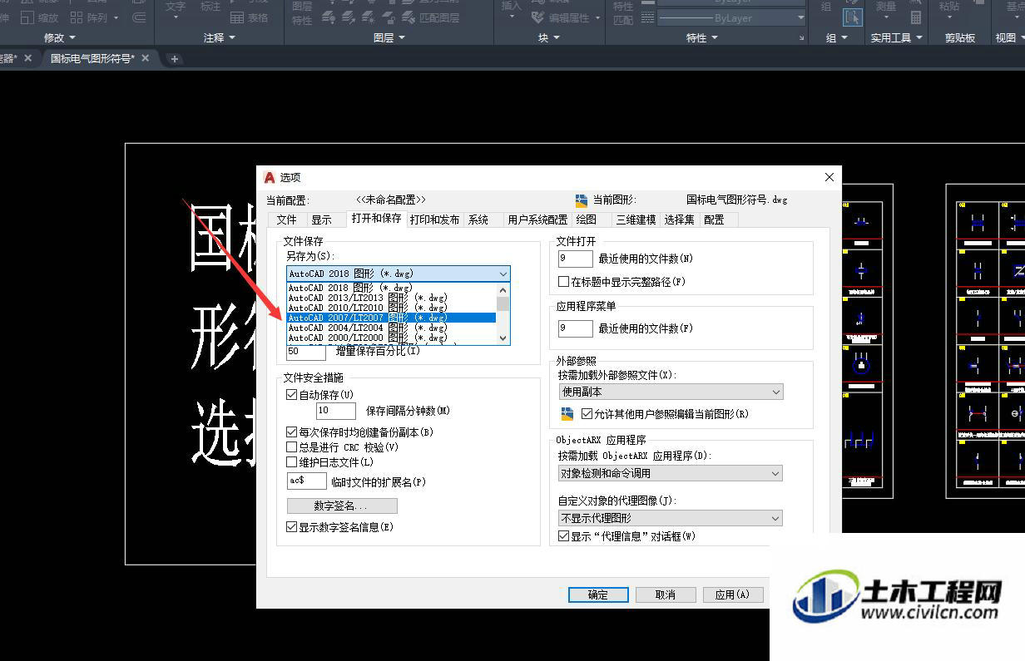Click the 确定 button
Screen dimensions: 1025x661
point(598,594)
